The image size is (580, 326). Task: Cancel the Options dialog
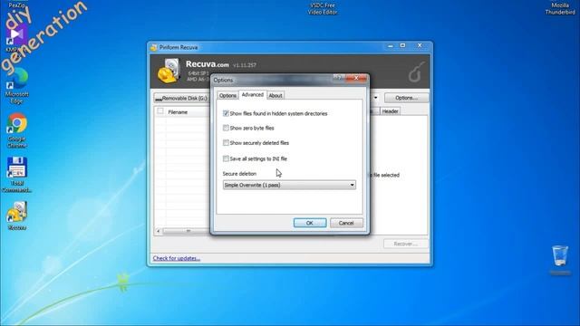point(346,223)
